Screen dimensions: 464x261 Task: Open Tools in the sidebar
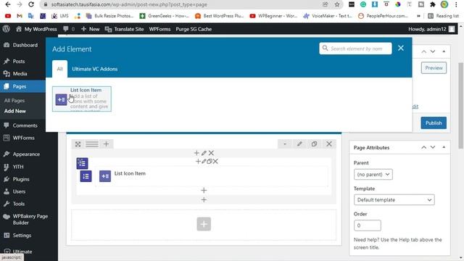point(18,204)
